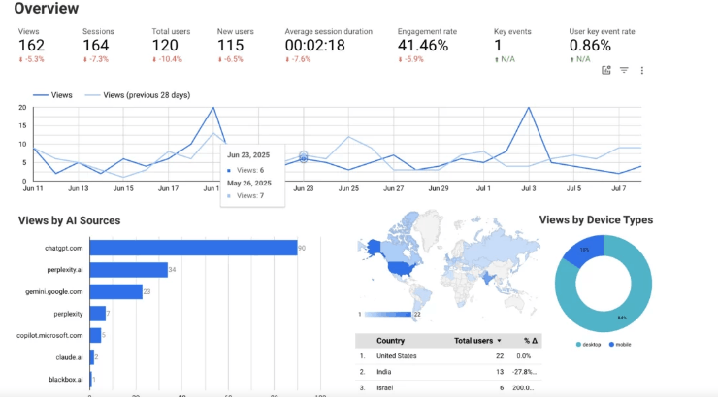Open the three-dot more options menu
This screenshot has height=403, width=718.
642,70
